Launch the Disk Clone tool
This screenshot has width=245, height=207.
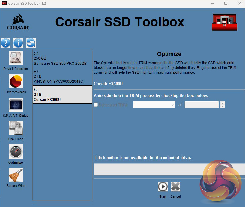tap(16, 128)
